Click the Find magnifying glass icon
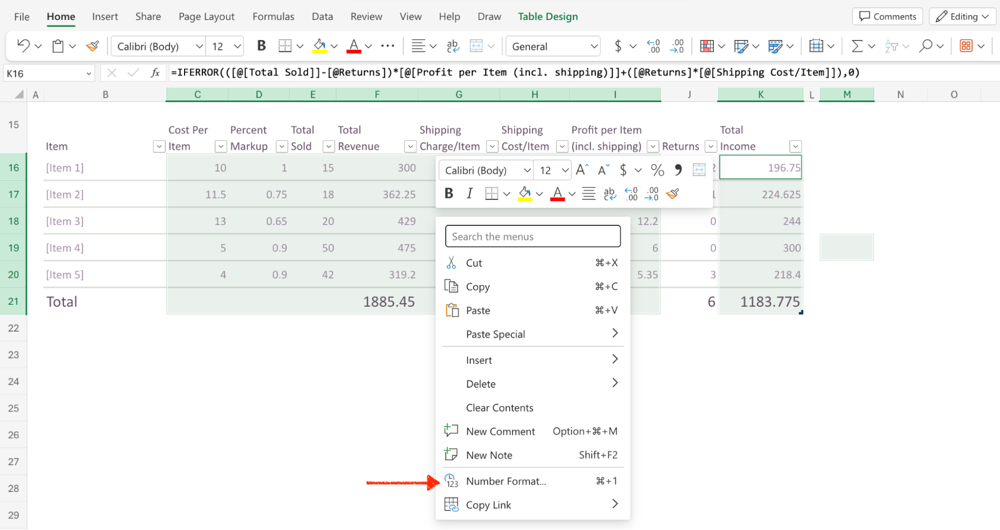This screenshot has height=530, width=1000. tap(925, 46)
